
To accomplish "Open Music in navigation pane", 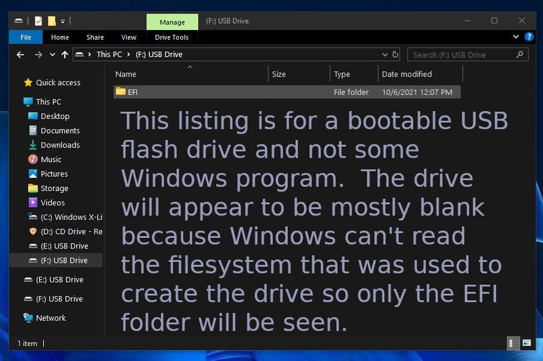I will coord(51,159).
